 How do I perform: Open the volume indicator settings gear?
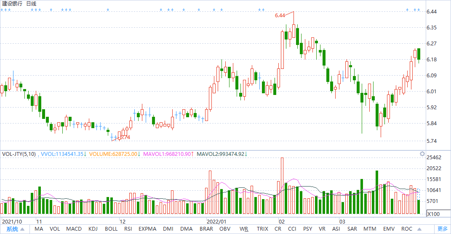[x=422, y=154]
